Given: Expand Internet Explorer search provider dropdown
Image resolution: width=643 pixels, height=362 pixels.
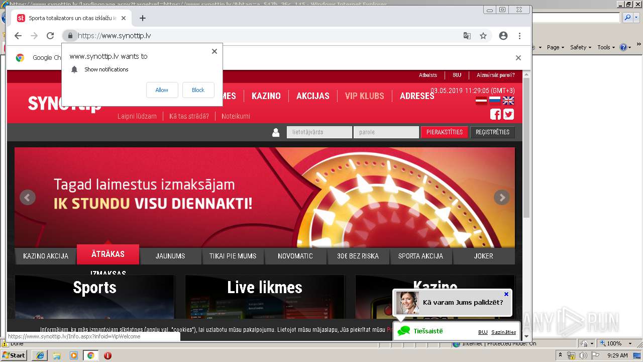Looking at the screenshot, I should [635, 18].
